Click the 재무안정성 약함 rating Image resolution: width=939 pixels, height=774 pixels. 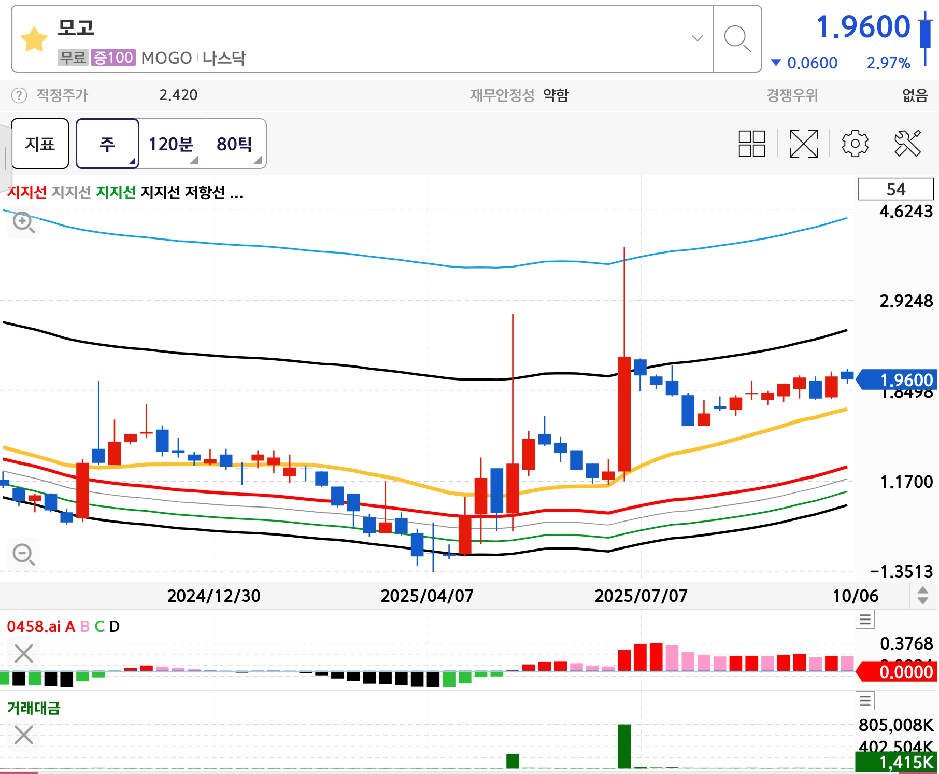click(519, 95)
